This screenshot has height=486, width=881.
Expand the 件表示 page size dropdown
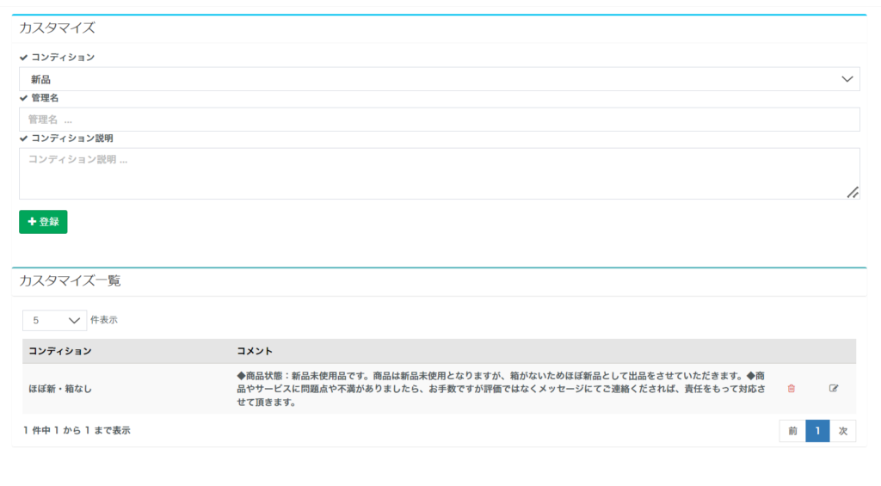pos(54,320)
